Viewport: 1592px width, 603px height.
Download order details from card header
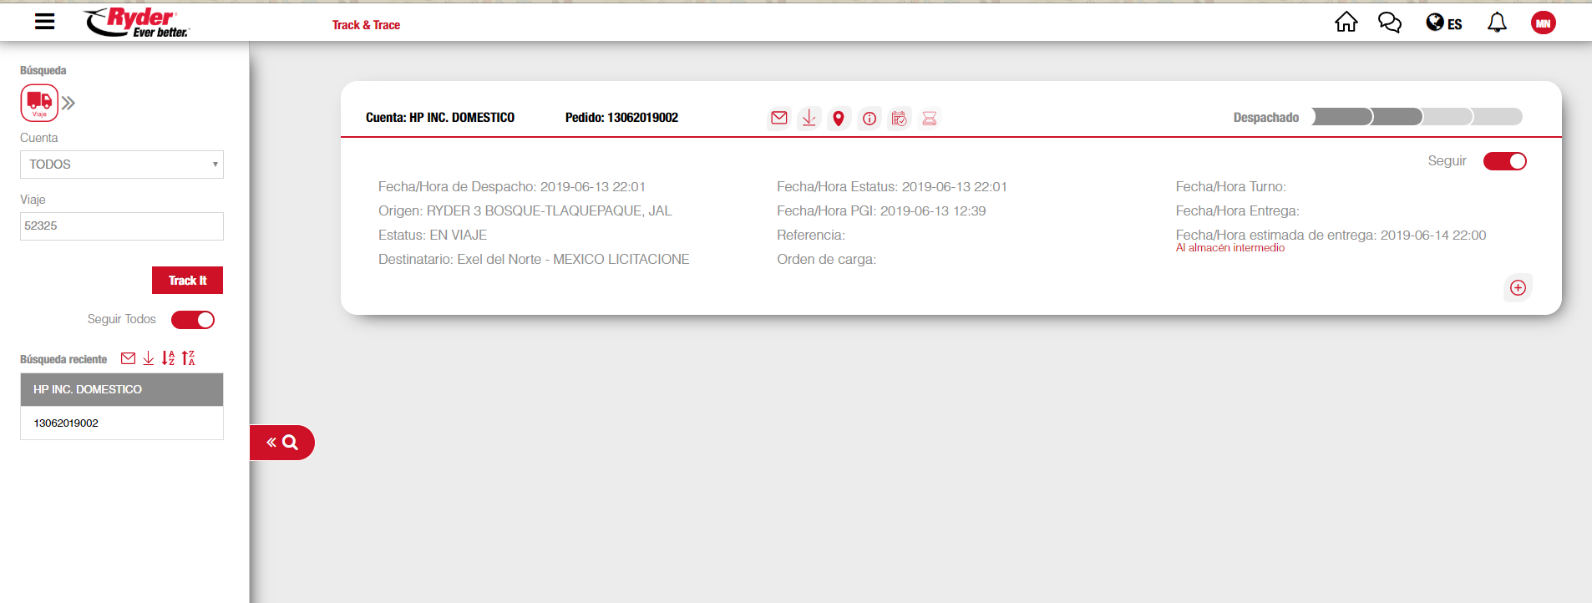[x=809, y=119]
